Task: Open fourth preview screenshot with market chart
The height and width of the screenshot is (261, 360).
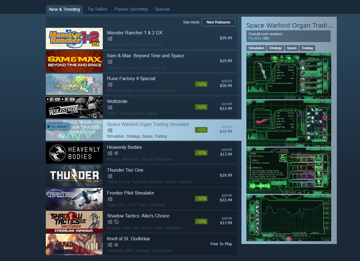Action: tap(288, 218)
